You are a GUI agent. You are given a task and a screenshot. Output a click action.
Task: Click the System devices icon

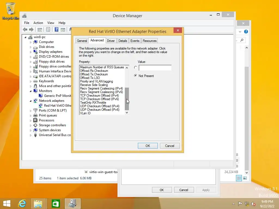[x=35, y=130]
